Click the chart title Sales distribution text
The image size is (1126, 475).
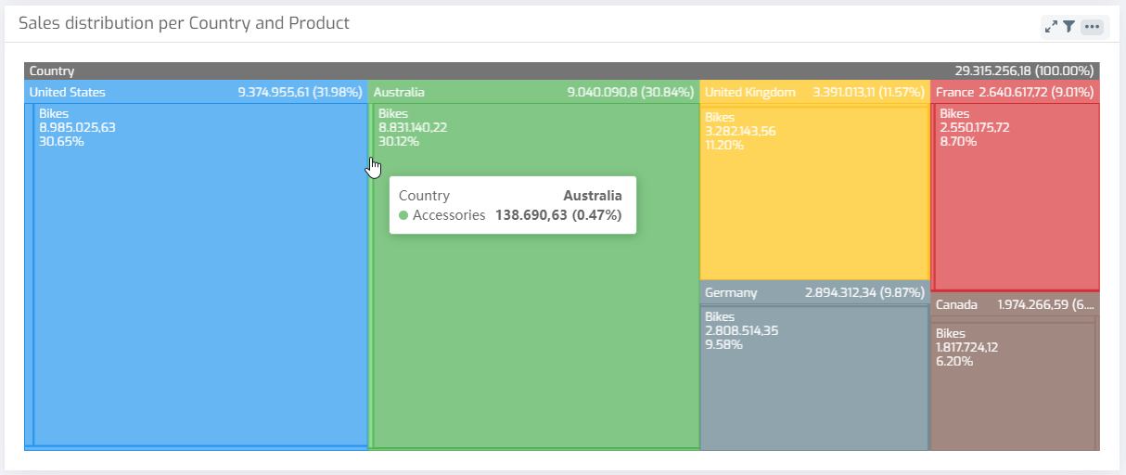point(184,23)
